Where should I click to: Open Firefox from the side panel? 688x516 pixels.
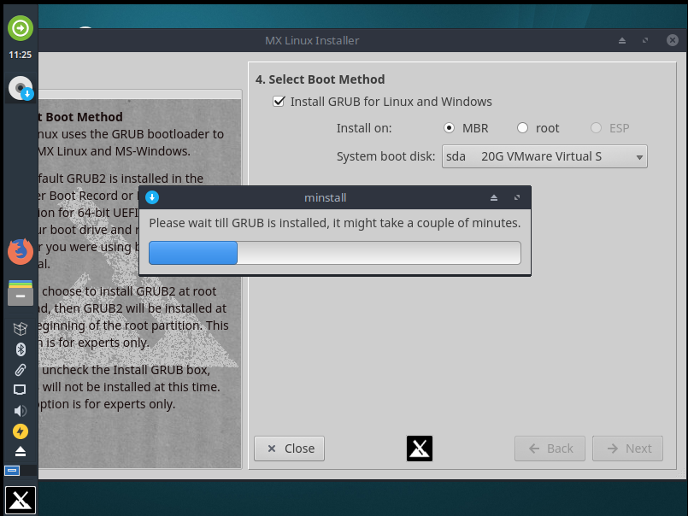(21, 252)
